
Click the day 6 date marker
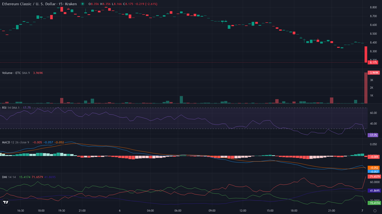(x=119, y=211)
